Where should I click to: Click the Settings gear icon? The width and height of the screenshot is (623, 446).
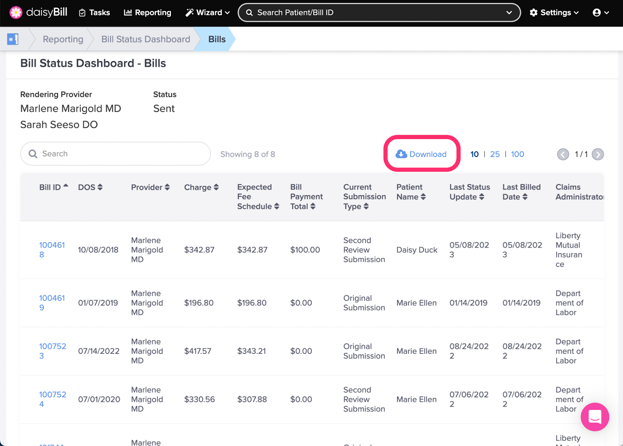tap(533, 12)
